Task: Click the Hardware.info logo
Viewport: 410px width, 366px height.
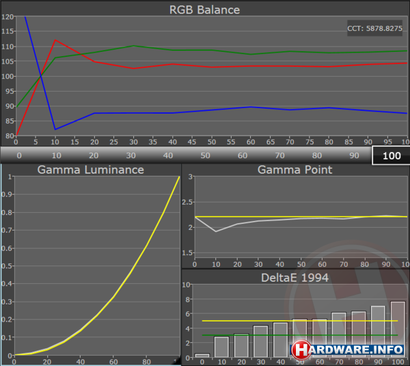Action: [348, 350]
